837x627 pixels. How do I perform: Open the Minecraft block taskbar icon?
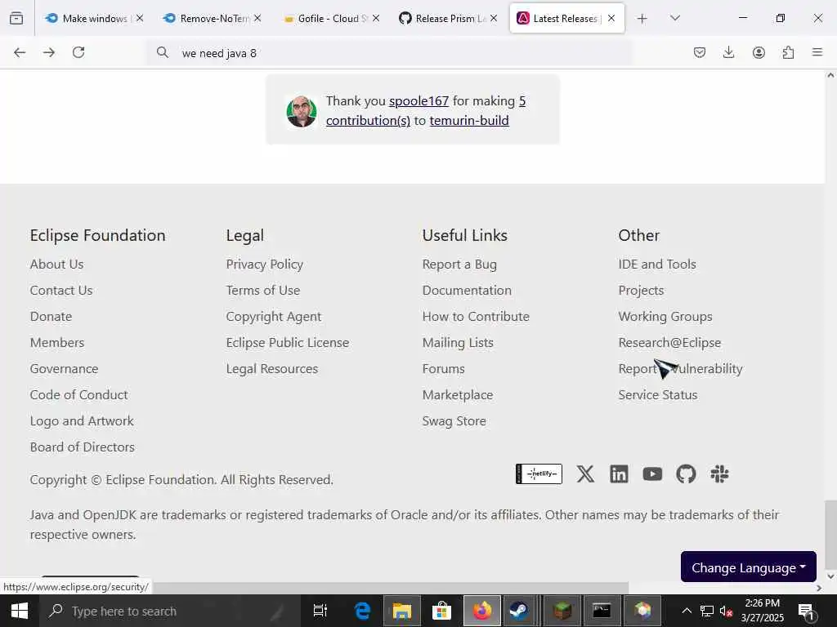pos(562,611)
